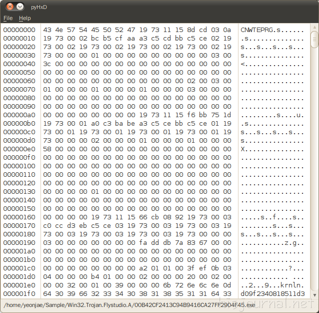The height and width of the screenshot is (313, 319).
Task: Click ASCII '<' in row 00000040
Action: click(x=242, y=64)
